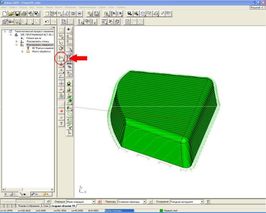Click the blue crossed lines icon in vertical toolbar
This screenshot has height=213, width=266.
click(x=61, y=83)
